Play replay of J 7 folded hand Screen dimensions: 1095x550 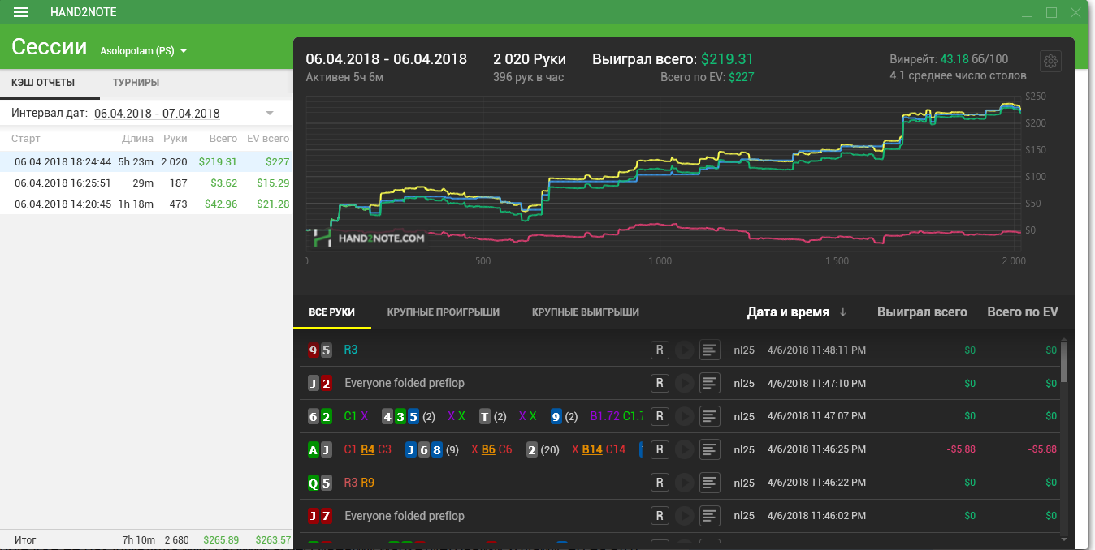point(685,516)
